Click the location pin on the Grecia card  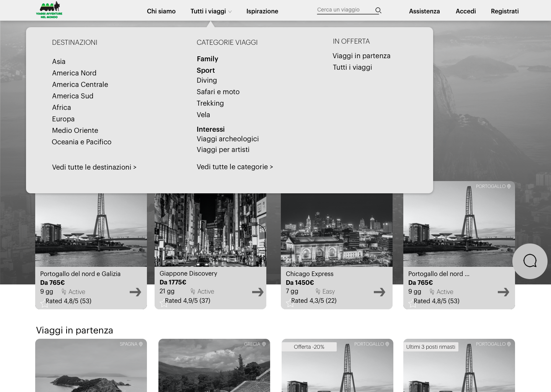point(264,344)
